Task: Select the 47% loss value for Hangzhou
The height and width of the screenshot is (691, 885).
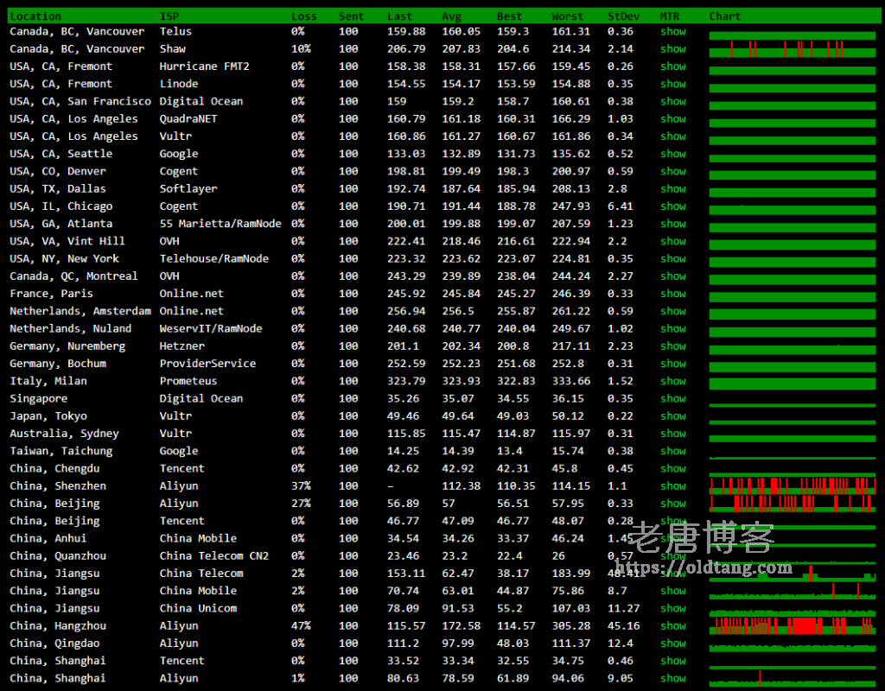Action: [x=301, y=626]
